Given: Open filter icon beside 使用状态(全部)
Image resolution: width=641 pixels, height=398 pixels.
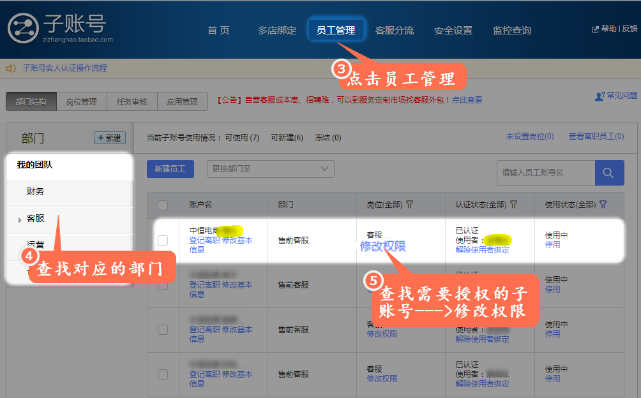Looking at the screenshot, I should click(602, 205).
